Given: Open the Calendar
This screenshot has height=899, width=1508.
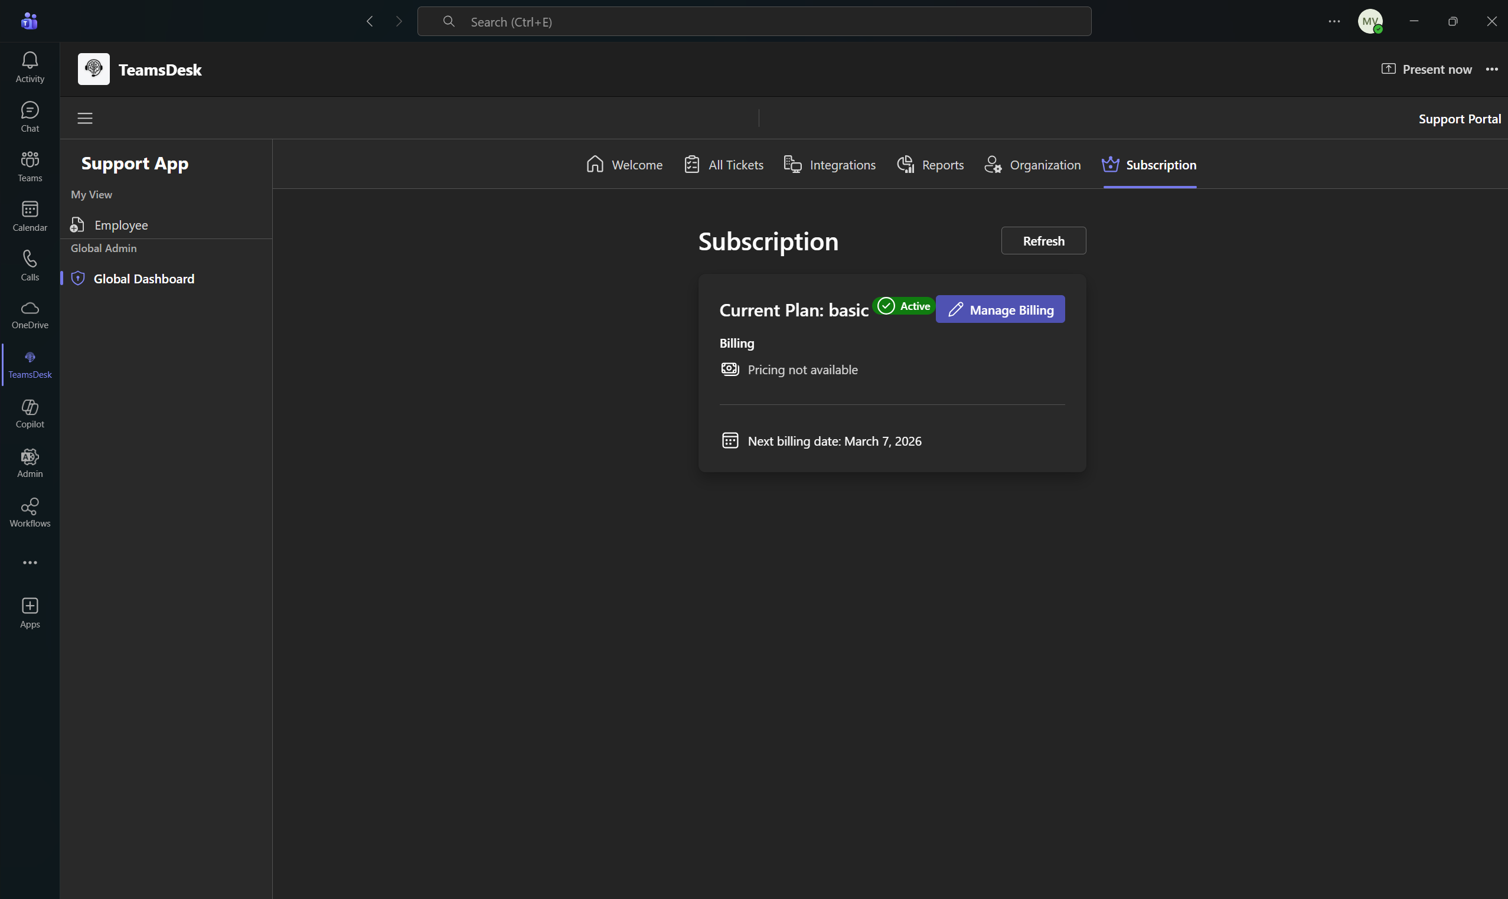Looking at the screenshot, I should (x=30, y=215).
